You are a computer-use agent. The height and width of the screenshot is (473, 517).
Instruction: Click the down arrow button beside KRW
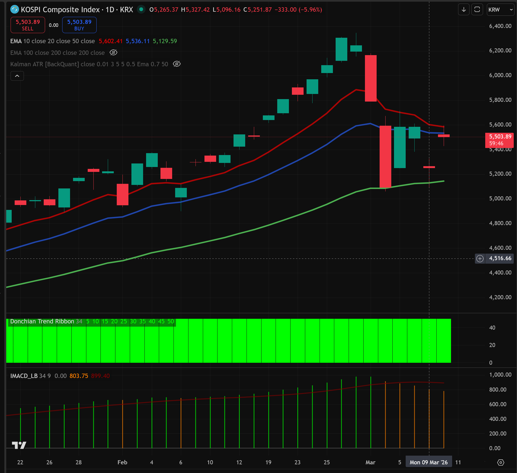point(464,10)
